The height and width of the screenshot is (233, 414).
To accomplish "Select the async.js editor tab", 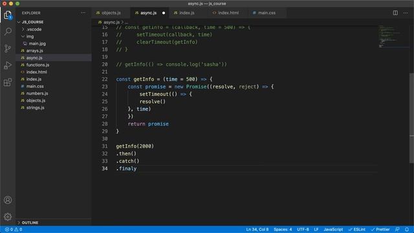I will point(149,13).
